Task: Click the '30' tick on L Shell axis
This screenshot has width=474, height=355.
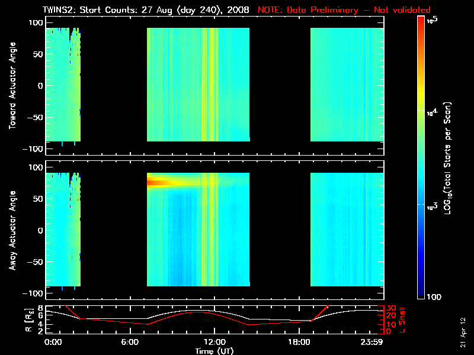Action: click(x=392, y=308)
